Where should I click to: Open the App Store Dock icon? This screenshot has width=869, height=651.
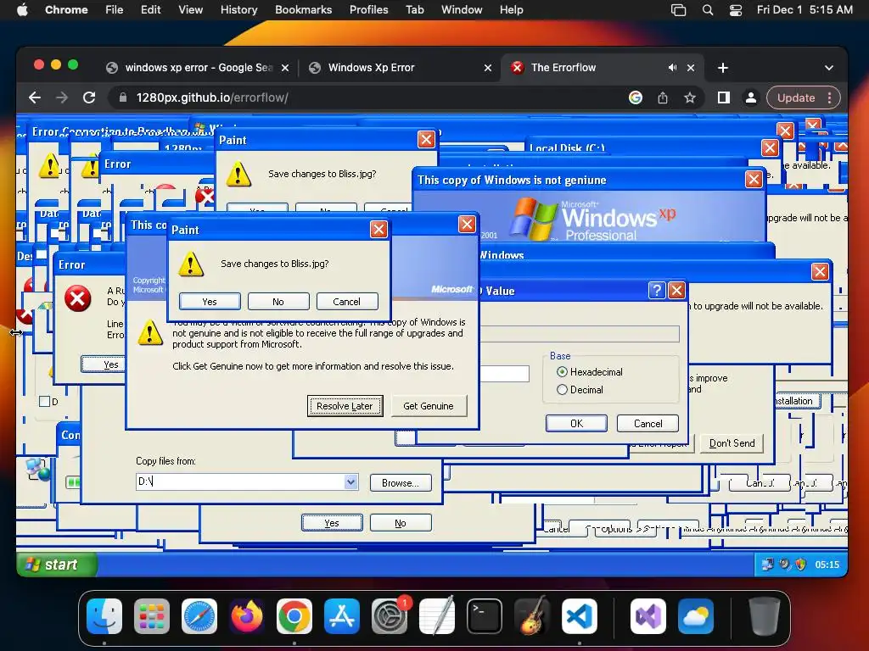pos(342,616)
